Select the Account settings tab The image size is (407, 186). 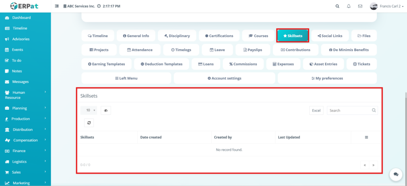click(x=224, y=78)
